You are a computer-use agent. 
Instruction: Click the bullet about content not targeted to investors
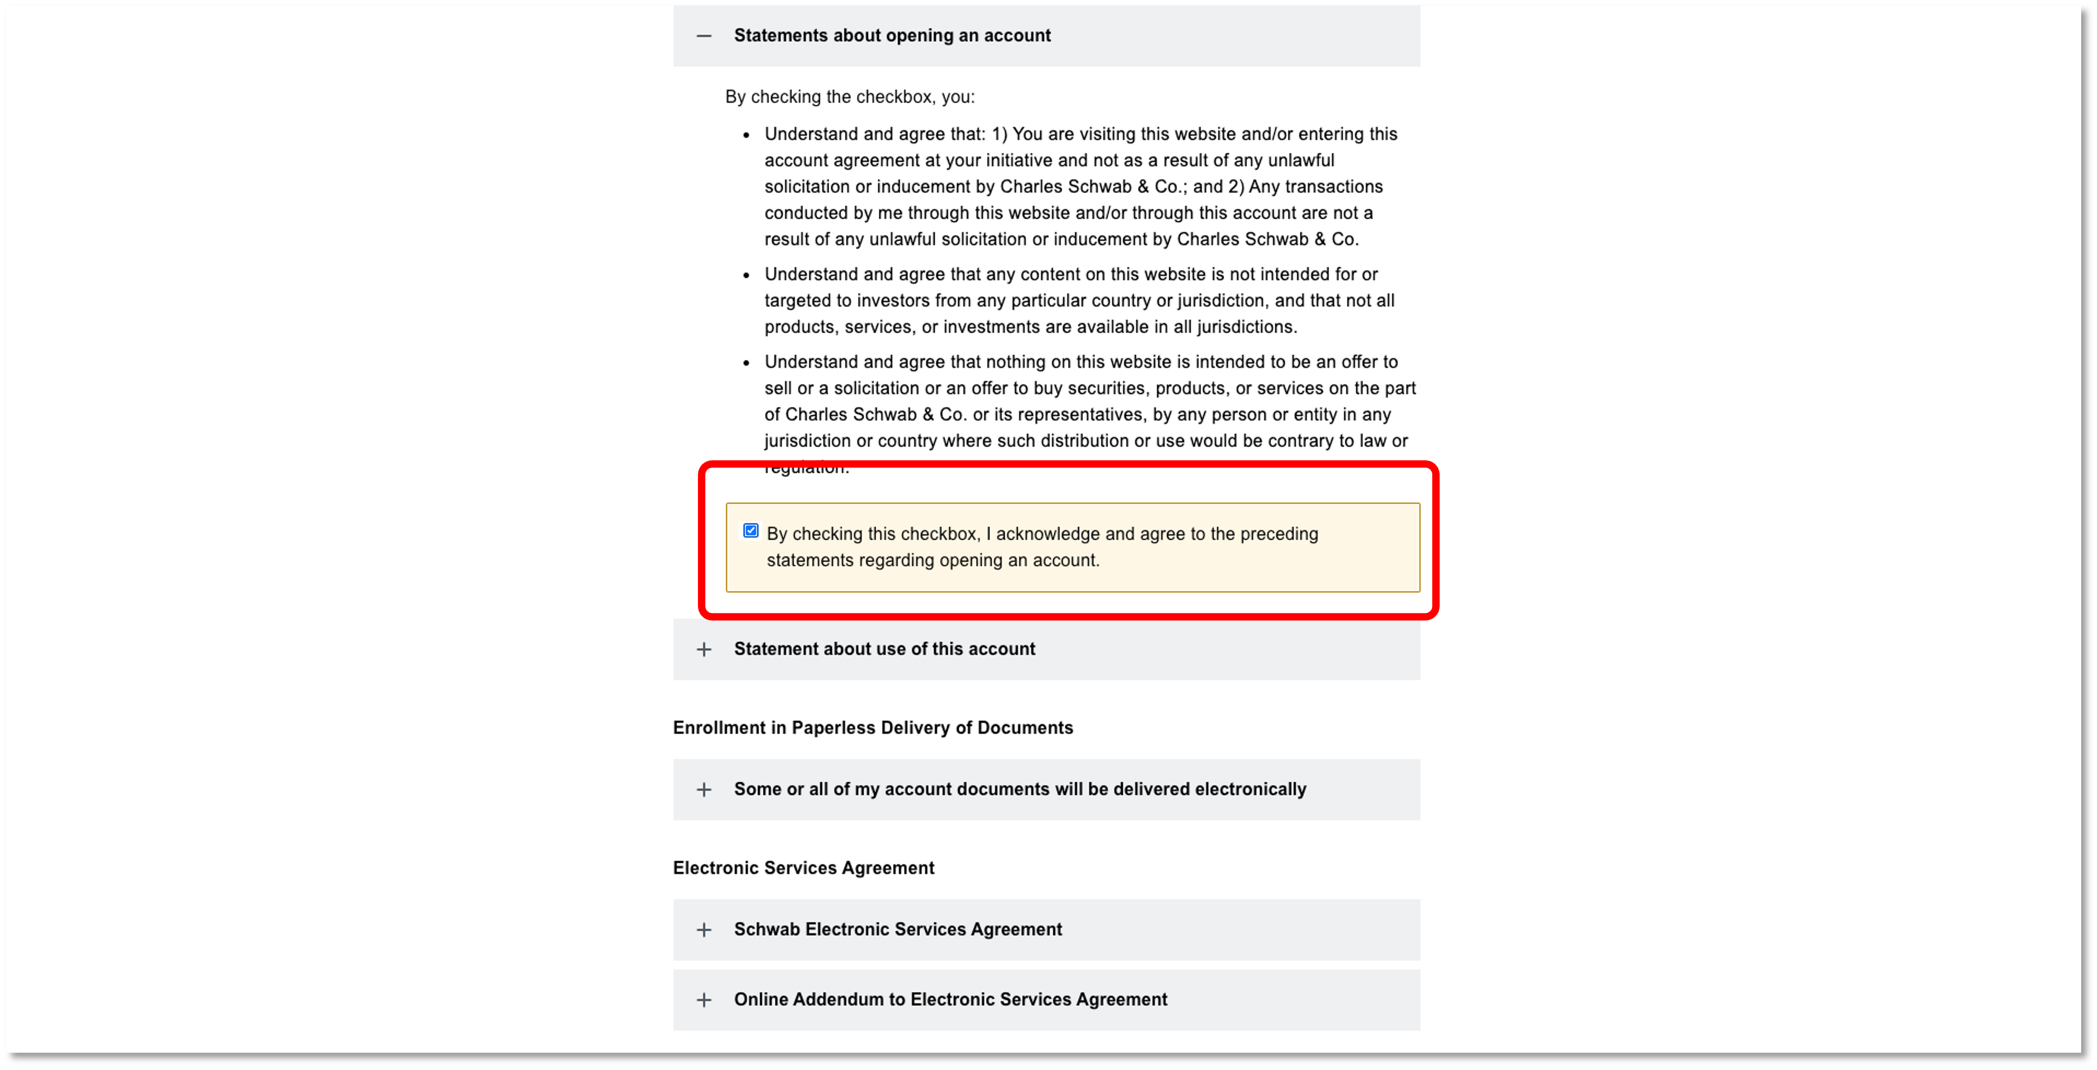click(x=1078, y=300)
